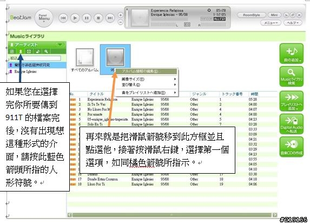Open the 画像サイズ submenu

(x=146, y=79)
